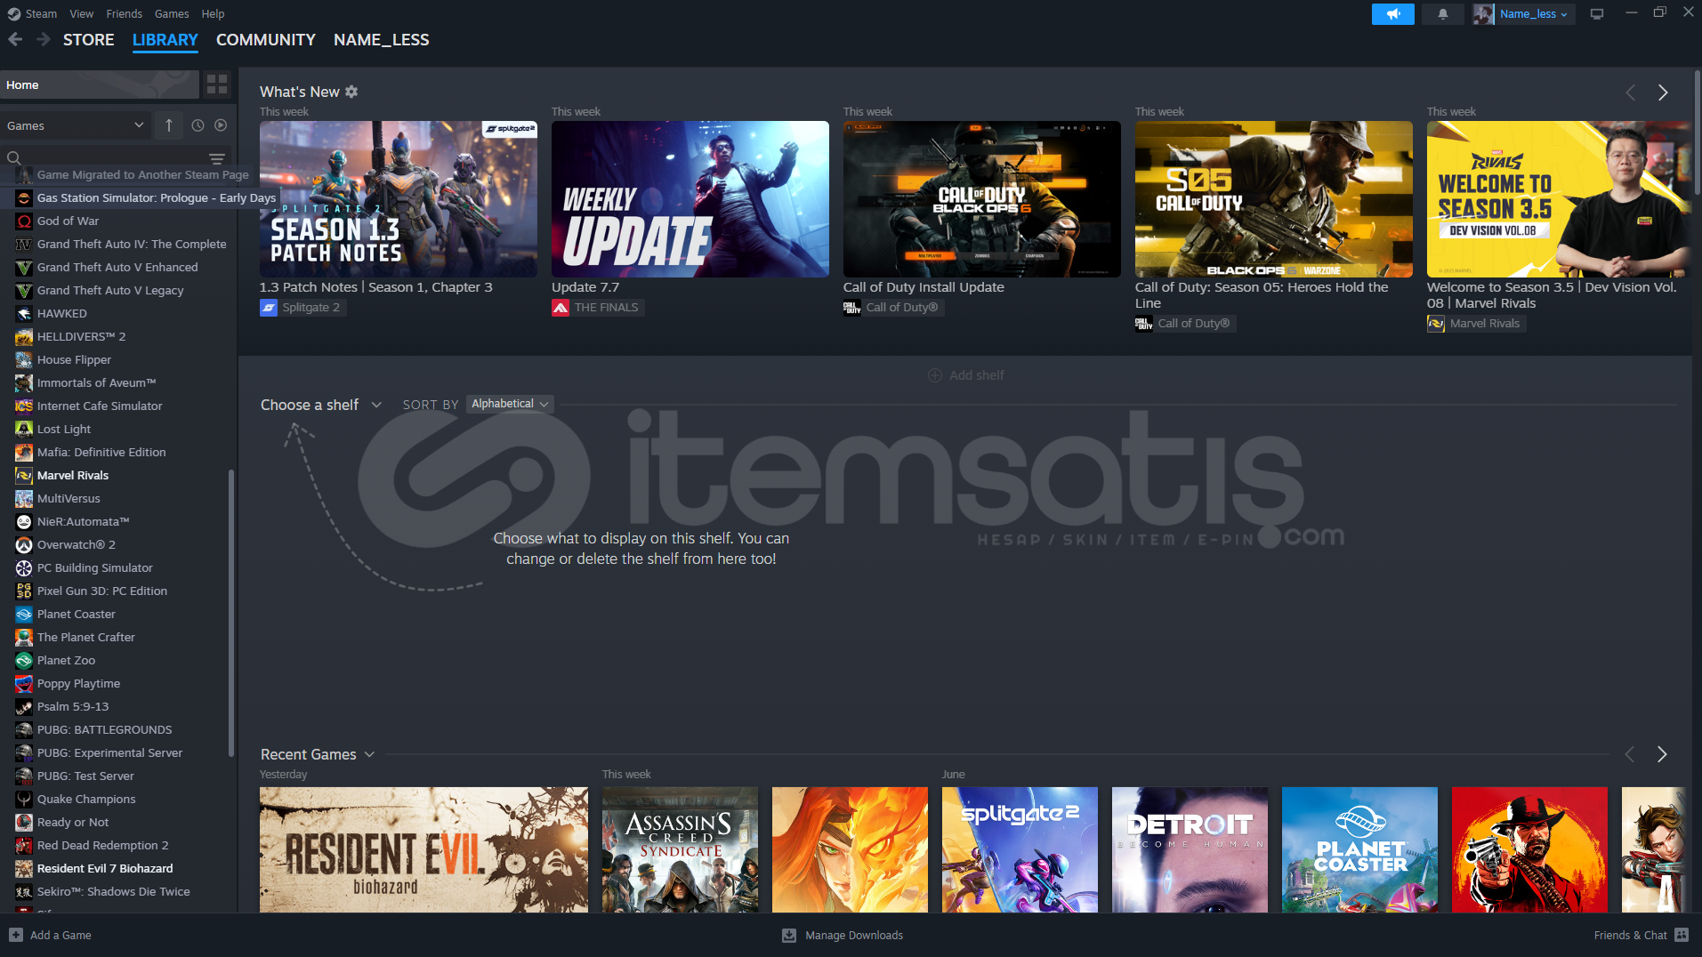
Task: Click the God of War game icon
Action: 24,221
